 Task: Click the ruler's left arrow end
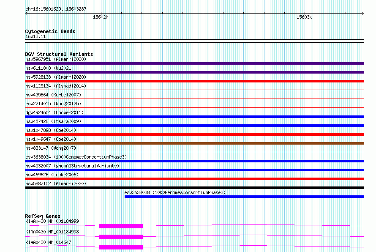pyautogui.click(x=26, y=13)
